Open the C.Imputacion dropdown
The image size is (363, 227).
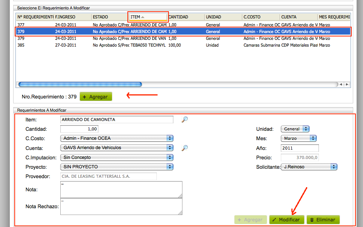tap(117, 157)
